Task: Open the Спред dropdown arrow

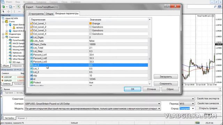Action: coord(193,109)
